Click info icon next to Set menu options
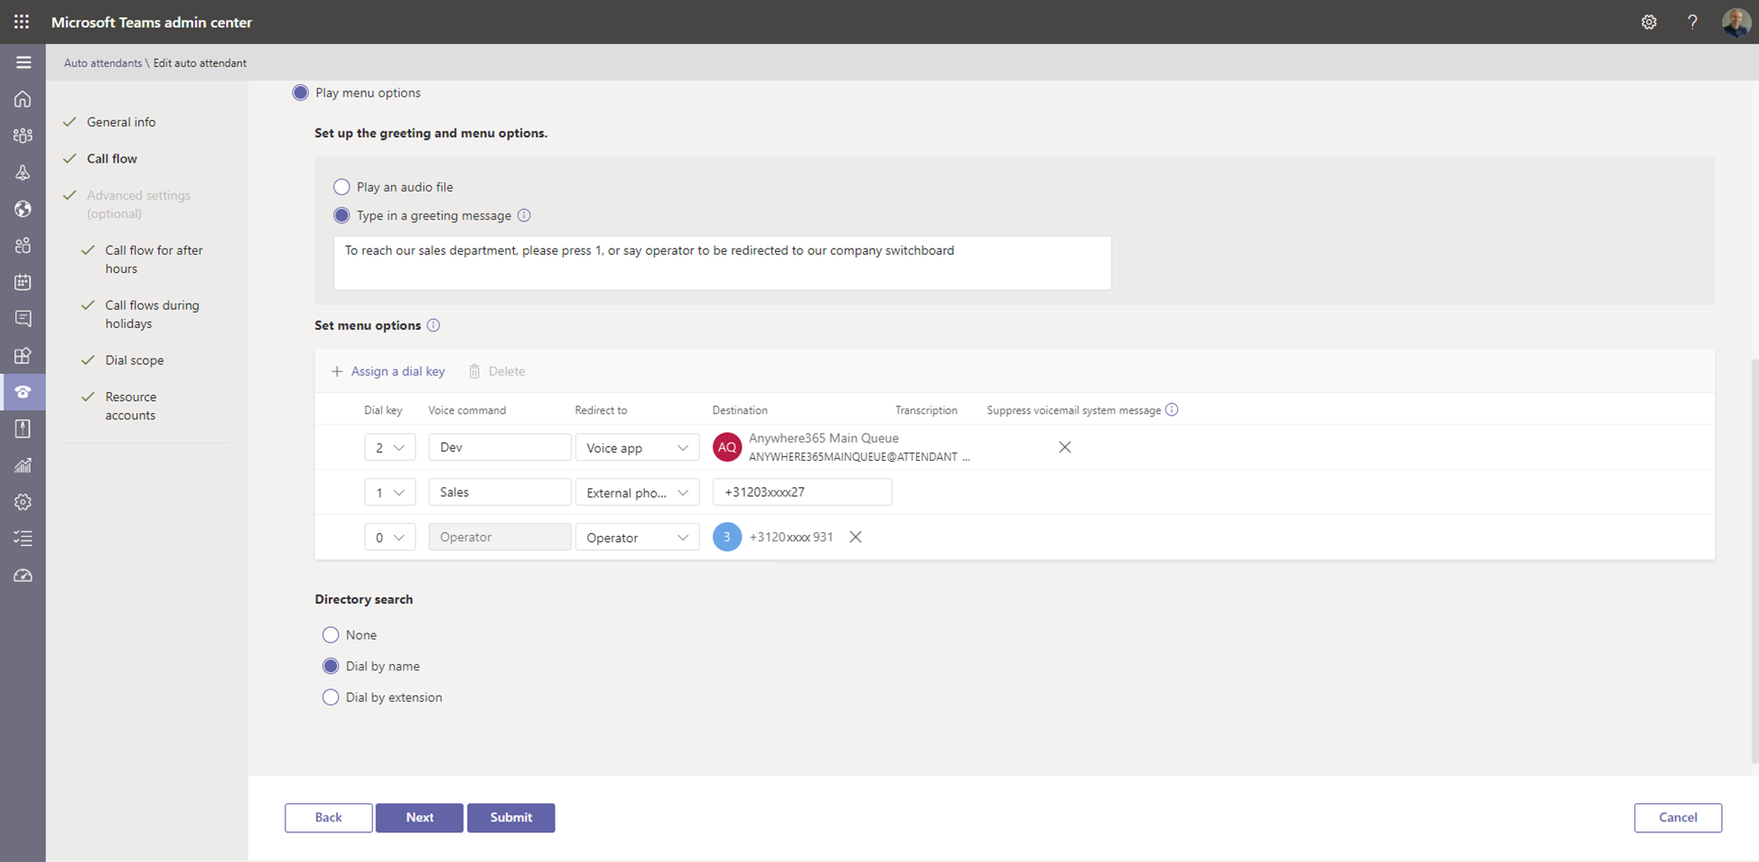The height and width of the screenshot is (862, 1759). click(x=434, y=325)
